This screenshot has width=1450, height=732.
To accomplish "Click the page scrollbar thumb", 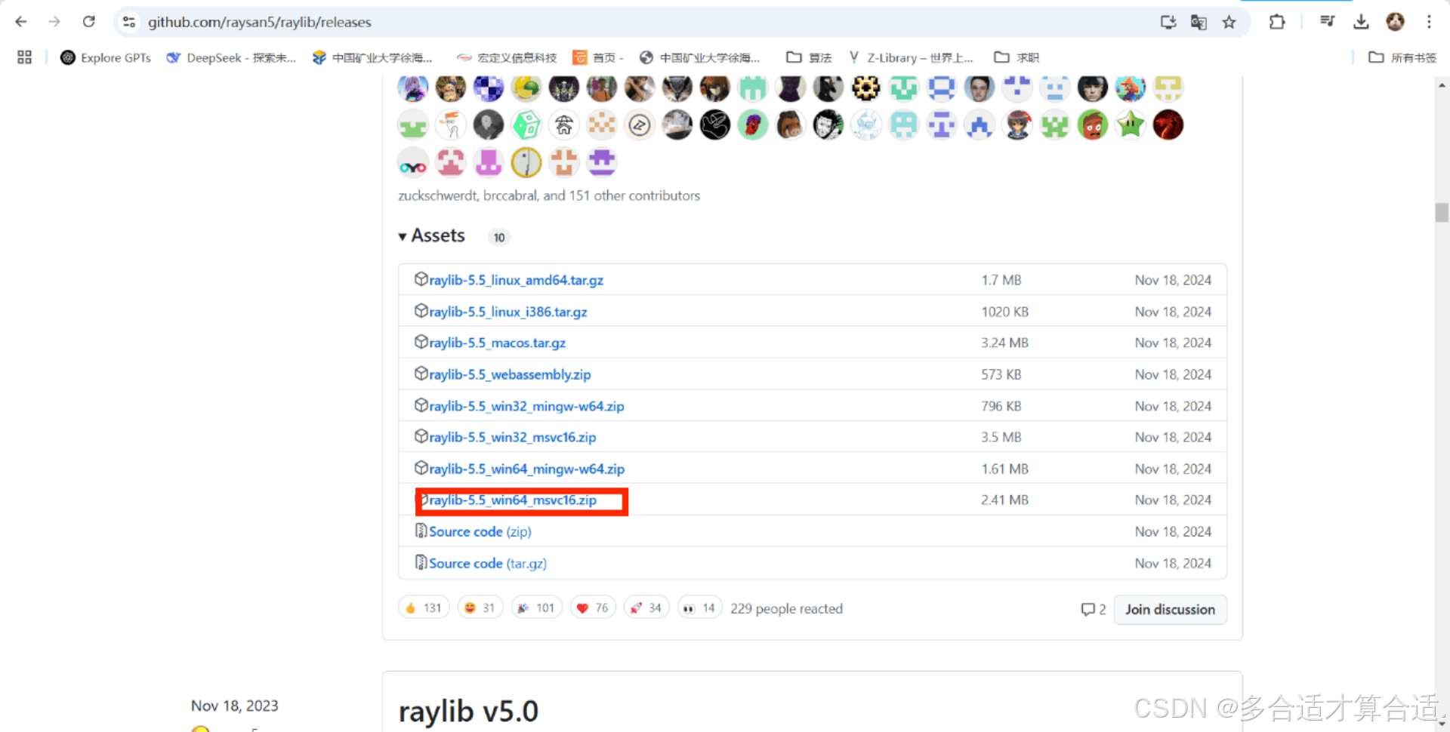I will pyautogui.click(x=1442, y=213).
